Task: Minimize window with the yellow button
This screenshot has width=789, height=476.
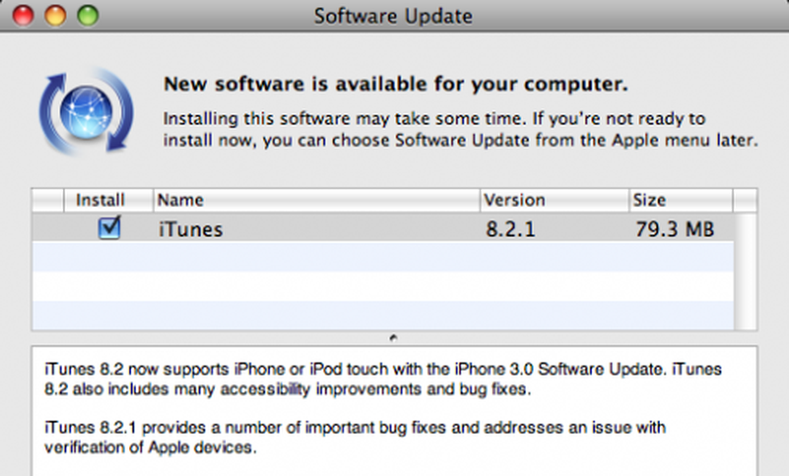Action: (x=55, y=15)
